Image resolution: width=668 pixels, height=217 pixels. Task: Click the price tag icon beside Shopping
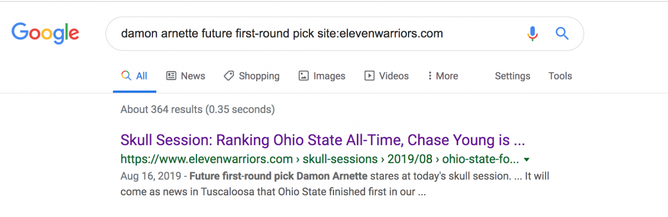(x=228, y=76)
